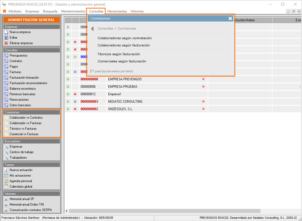Open Presupuestos query icon in sidebar

click(6, 56)
